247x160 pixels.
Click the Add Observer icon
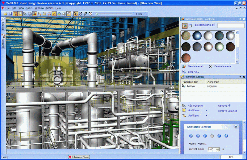coord(184,106)
